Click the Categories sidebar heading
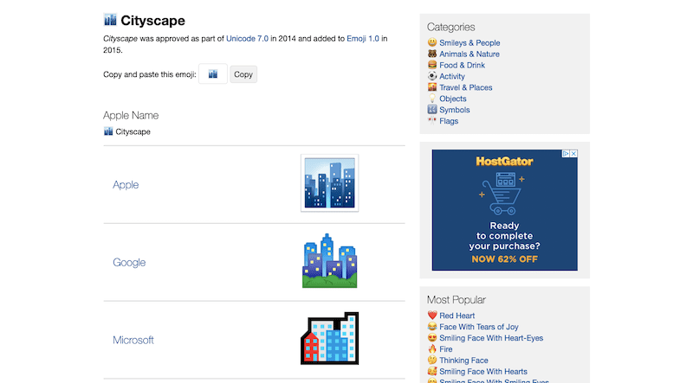The height and width of the screenshot is (383, 693). (x=450, y=27)
